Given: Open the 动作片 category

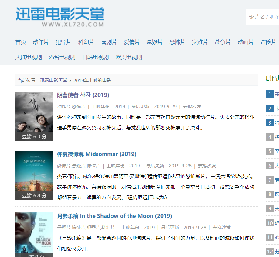Looking at the screenshot, I should coord(41,42).
